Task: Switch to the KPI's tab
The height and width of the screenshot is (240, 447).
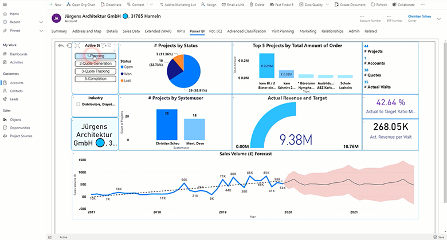Action: coord(181,31)
